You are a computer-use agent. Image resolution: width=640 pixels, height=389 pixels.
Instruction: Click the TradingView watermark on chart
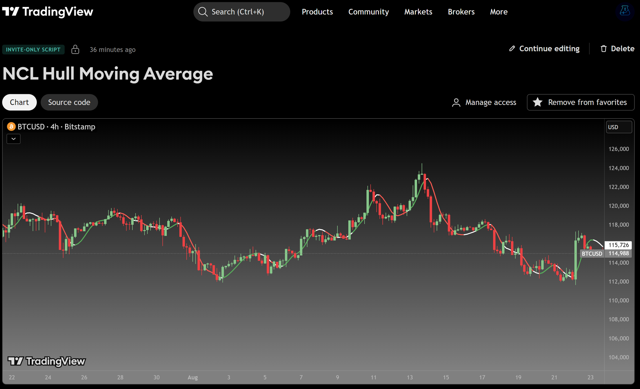(47, 361)
